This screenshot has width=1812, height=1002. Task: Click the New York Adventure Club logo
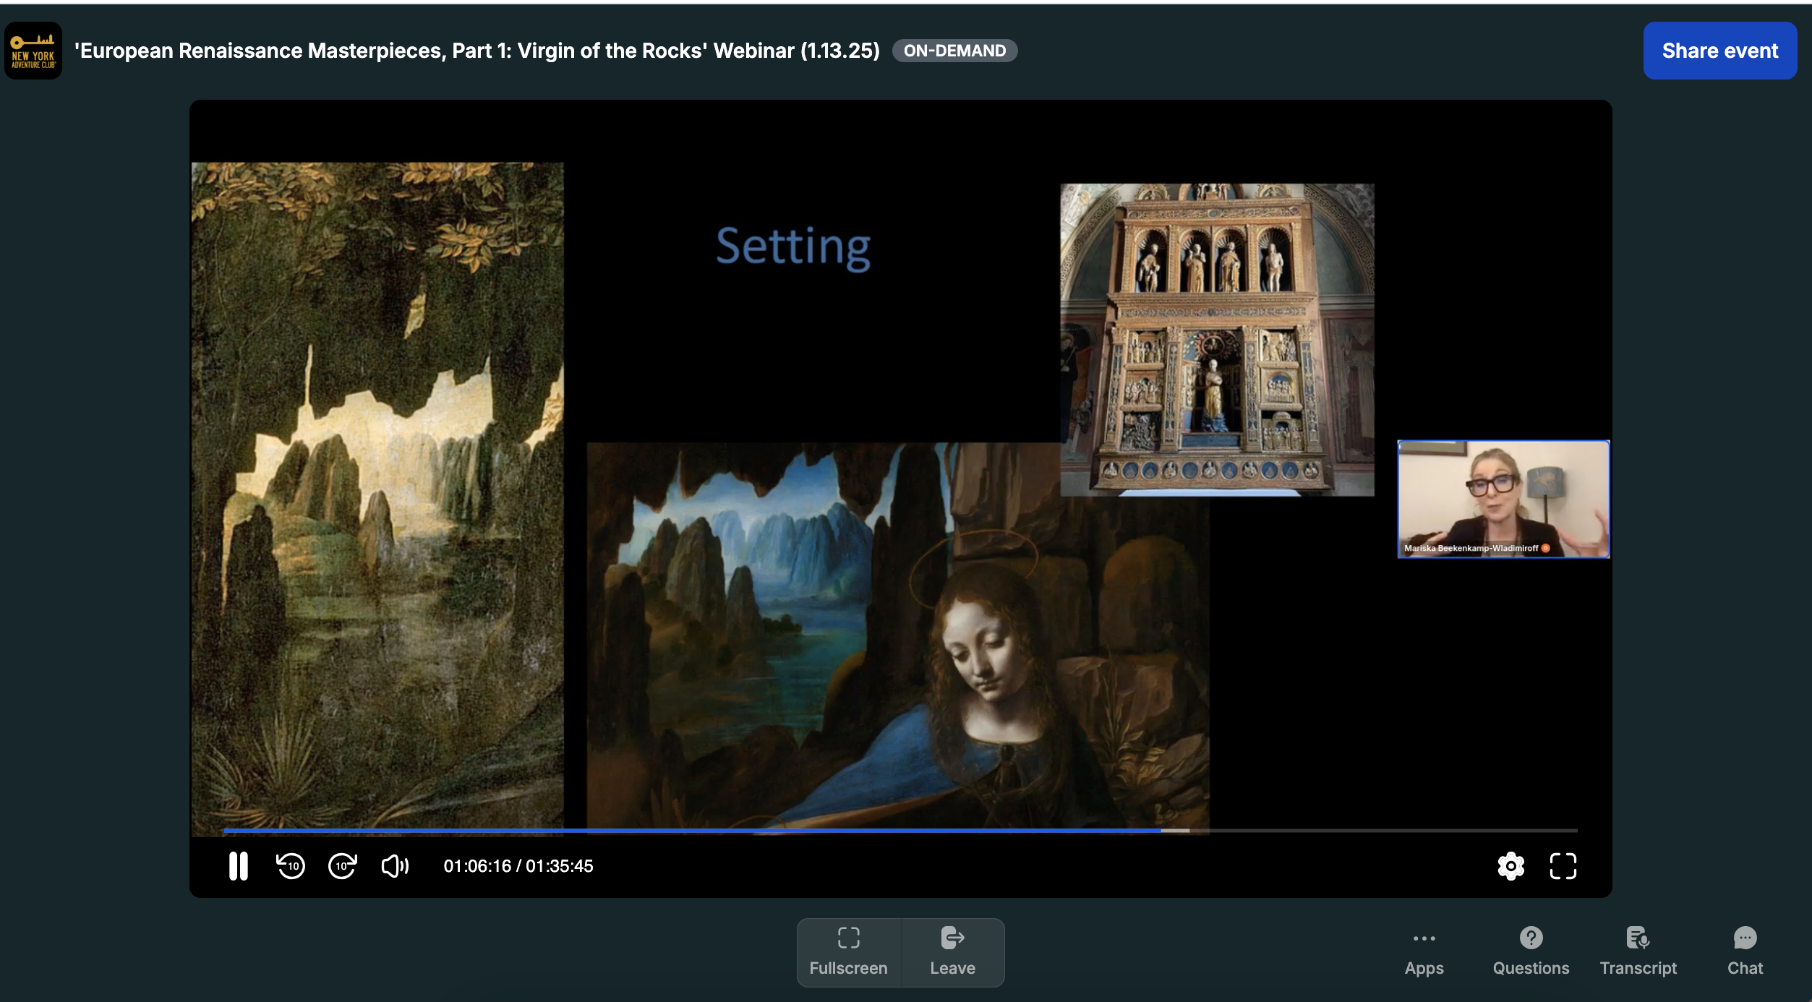[33, 51]
